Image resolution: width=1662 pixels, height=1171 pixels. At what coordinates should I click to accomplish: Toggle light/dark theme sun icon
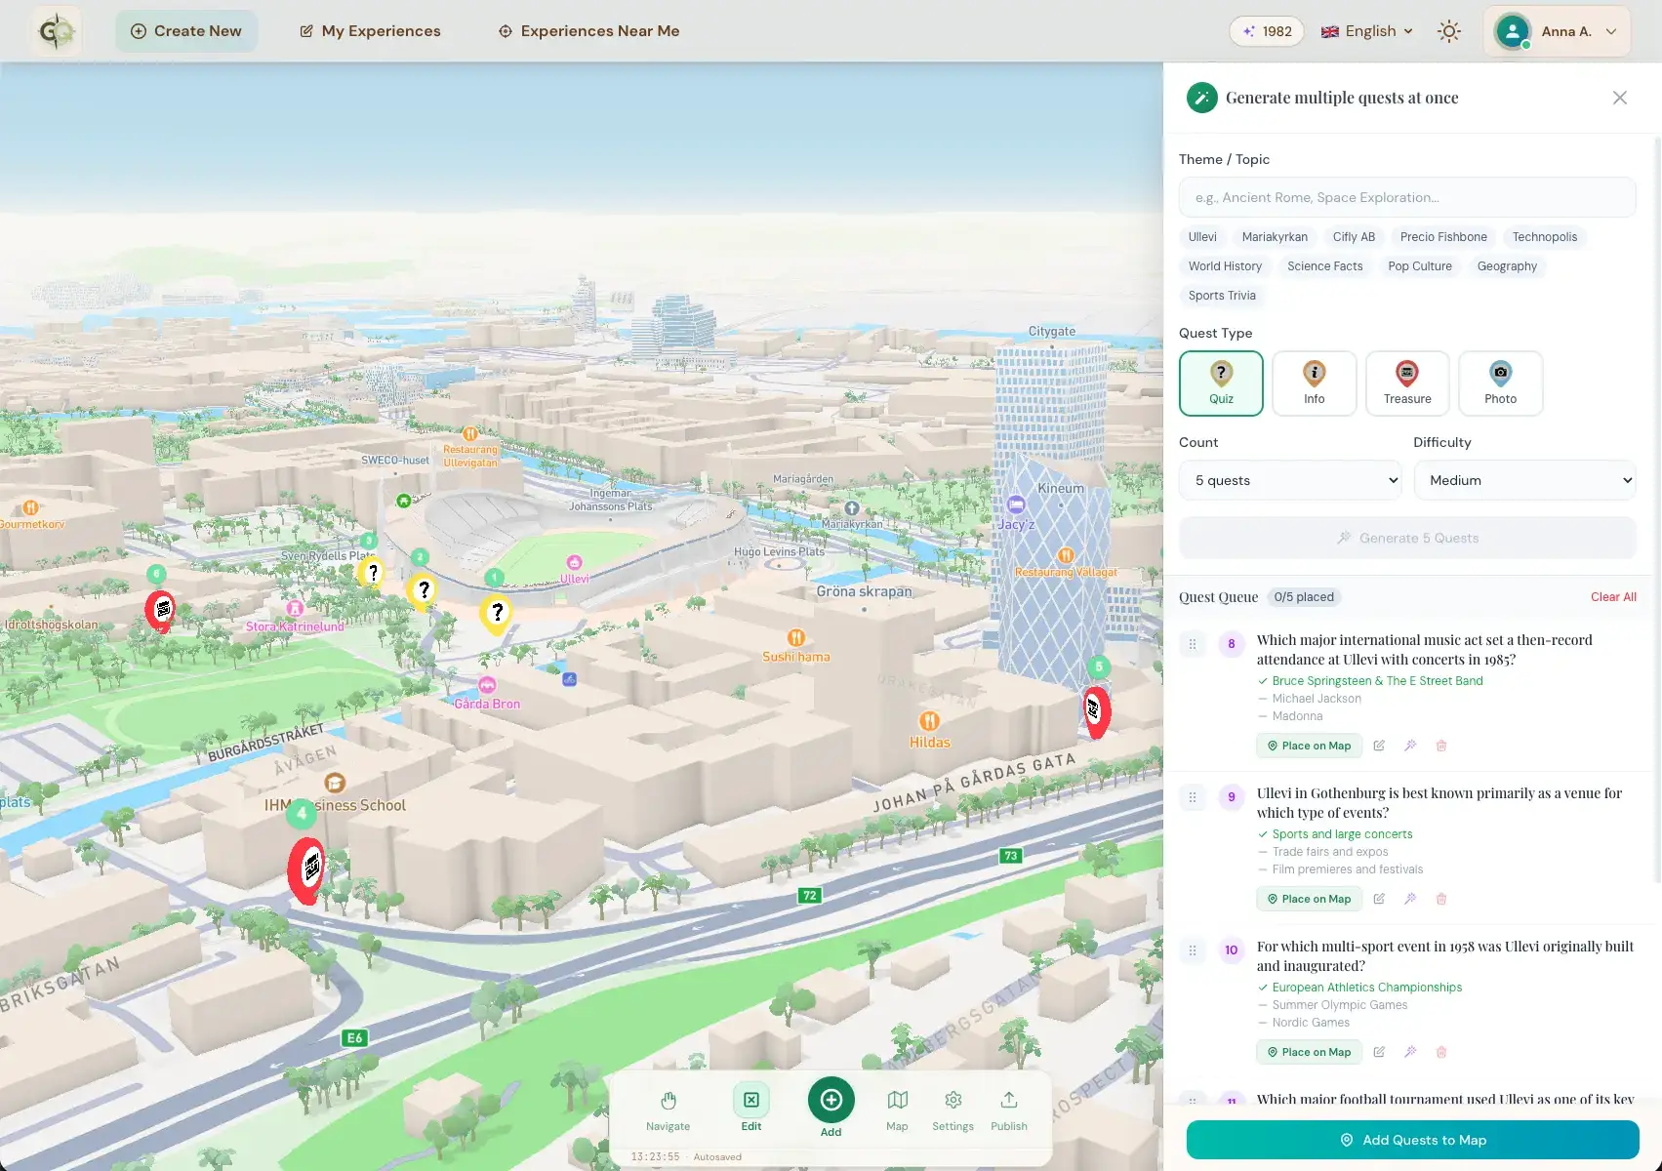tap(1449, 31)
